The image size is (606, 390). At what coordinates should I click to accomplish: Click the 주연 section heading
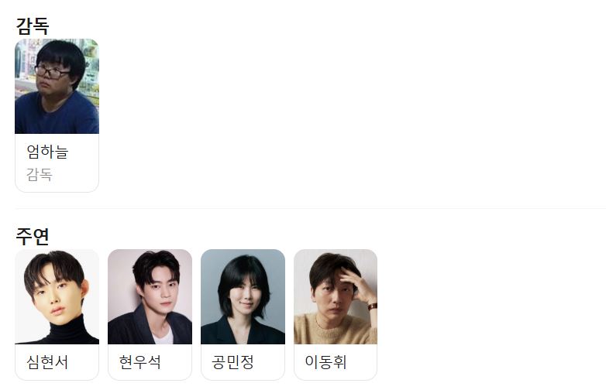click(33, 236)
